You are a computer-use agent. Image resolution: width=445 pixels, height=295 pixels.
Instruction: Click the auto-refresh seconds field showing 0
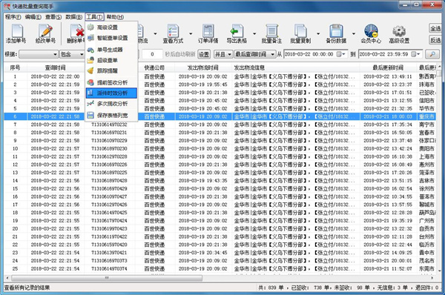point(152,54)
